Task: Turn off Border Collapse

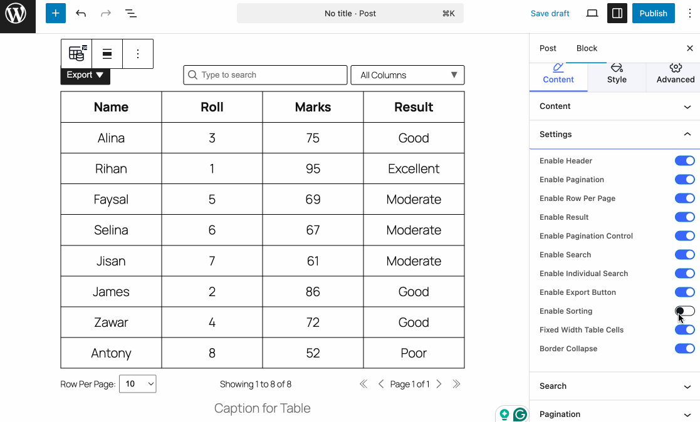Action: pyautogui.click(x=684, y=348)
